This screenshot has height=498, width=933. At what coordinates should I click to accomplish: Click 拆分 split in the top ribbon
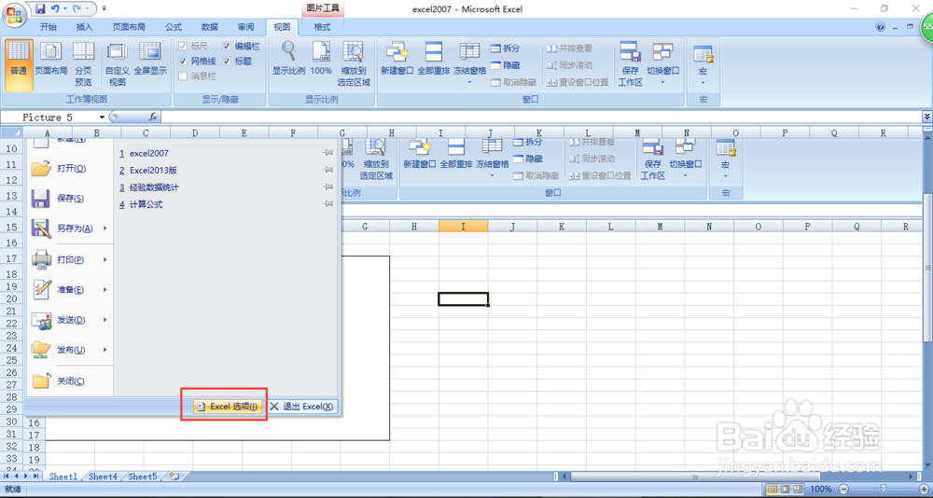point(505,48)
